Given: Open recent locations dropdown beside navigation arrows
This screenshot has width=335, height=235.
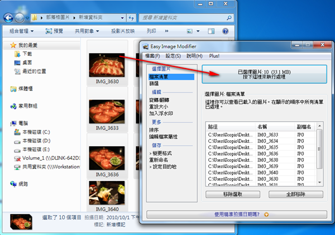Looking at the screenshot, I should click(x=27, y=18).
